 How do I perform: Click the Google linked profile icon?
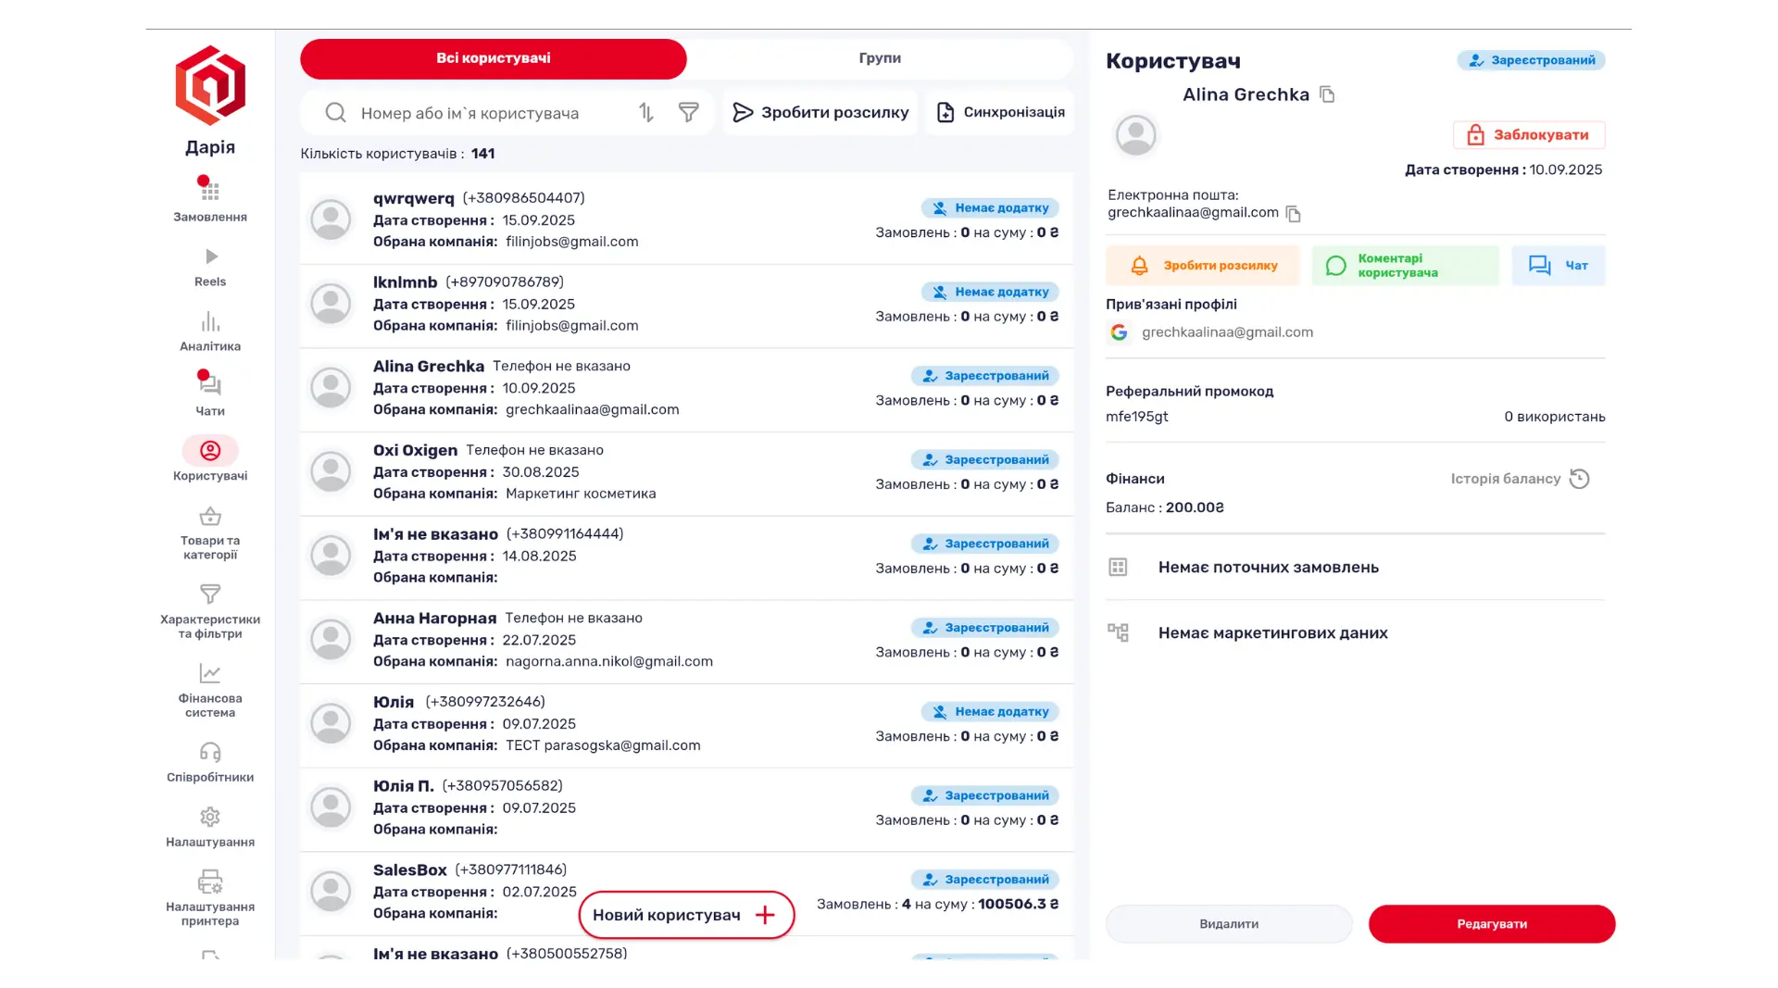click(x=1119, y=332)
